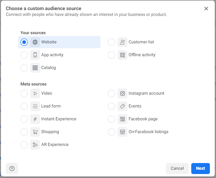The height and width of the screenshot is (178, 216).
Task: Click the App activity label
Action: (52, 55)
